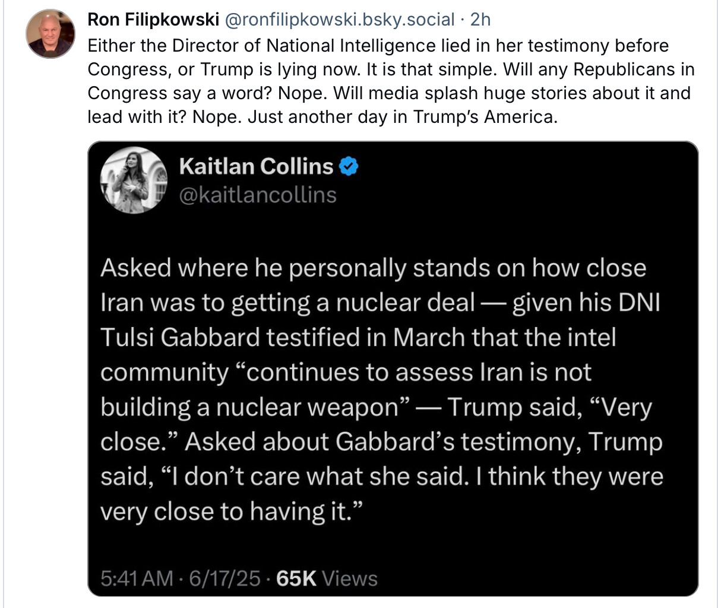Image resolution: width=718 pixels, height=608 pixels.
Task: Open Ron Filipkowski's profile avatar
Action: [x=50, y=34]
